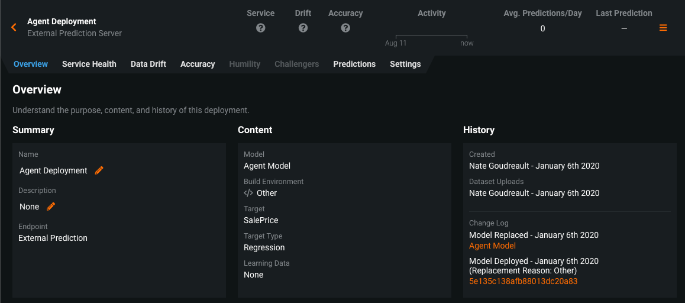Click the Challengers tab
This screenshot has height=303, width=685.
tap(296, 64)
